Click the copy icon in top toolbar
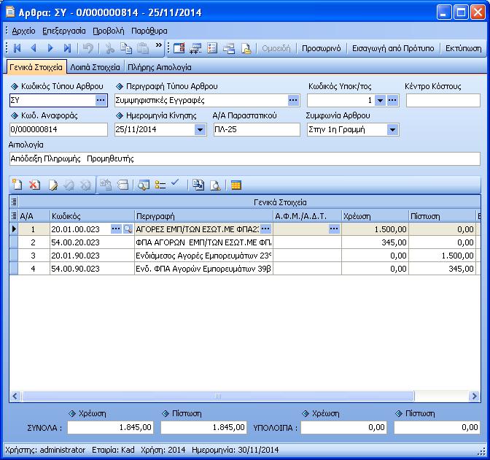The width and height of the screenshot is (490, 460). click(x=126, y=48)
